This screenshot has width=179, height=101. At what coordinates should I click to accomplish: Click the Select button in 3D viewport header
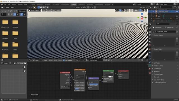(49, 10)
